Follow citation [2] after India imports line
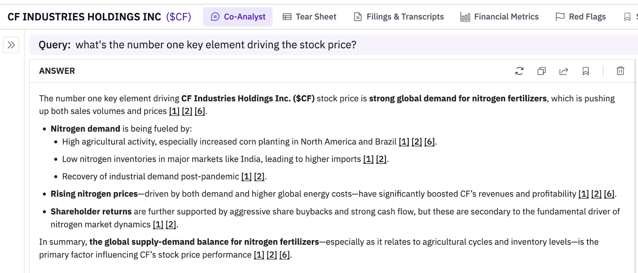The width and height of the screenshot is (638, 273). pos(381,159)
